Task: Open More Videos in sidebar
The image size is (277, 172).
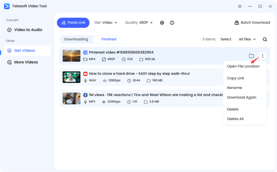Action: pyautogui.click(x=27, y=62)
